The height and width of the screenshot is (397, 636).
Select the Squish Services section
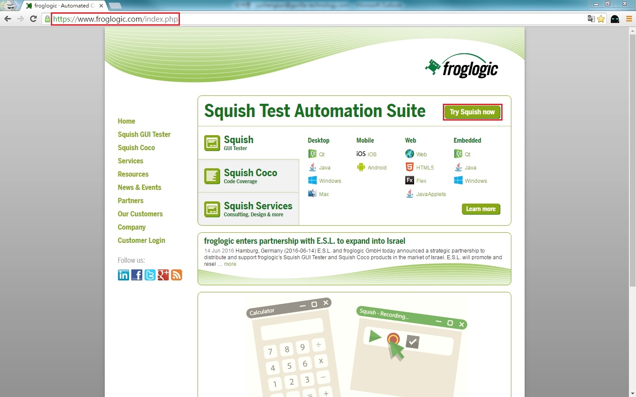coord(248,208)
